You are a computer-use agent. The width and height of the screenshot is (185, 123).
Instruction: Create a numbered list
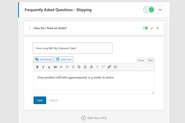73,67
